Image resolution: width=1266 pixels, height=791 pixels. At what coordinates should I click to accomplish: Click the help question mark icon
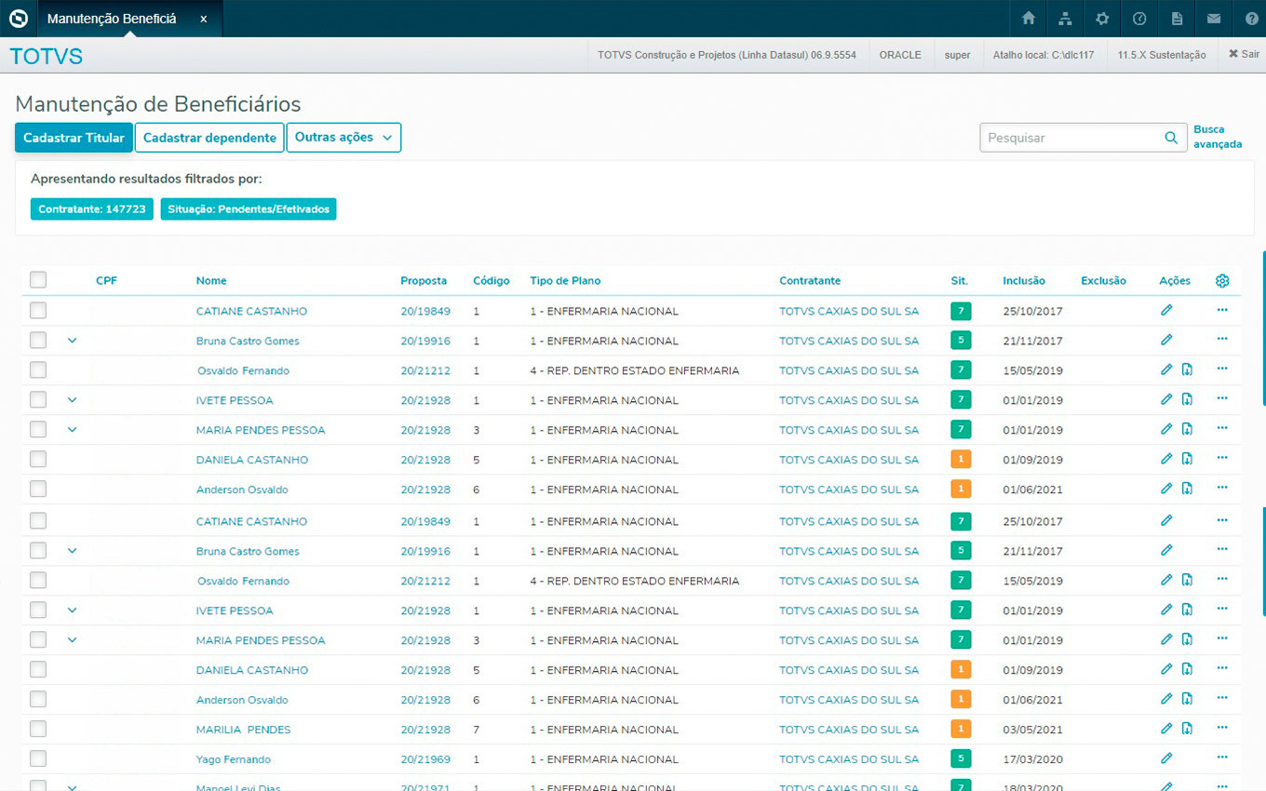pos(1250,19)
